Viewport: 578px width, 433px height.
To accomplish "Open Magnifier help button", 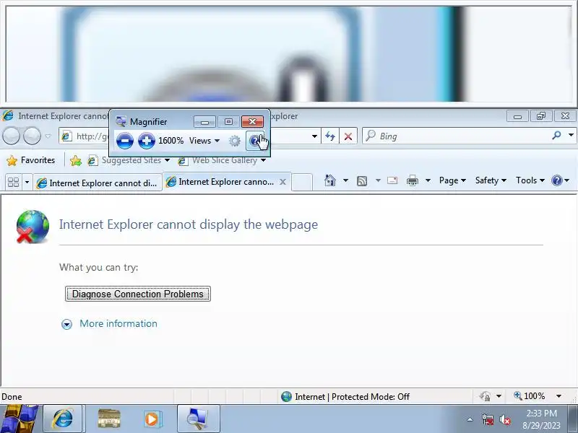I will pos(255,140).
